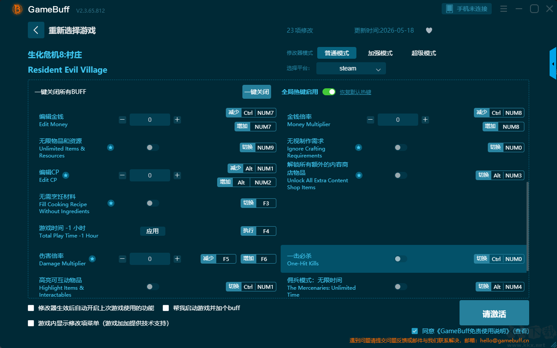Click the heart favorite icon

pos(429,30)
